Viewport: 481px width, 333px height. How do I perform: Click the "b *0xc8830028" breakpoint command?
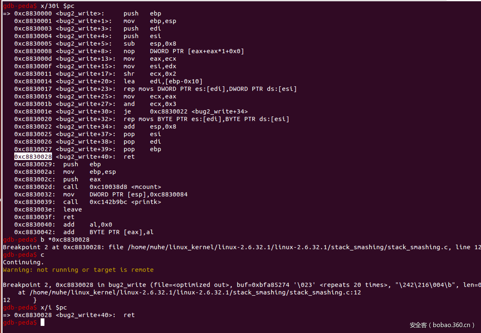pos(65,240)
